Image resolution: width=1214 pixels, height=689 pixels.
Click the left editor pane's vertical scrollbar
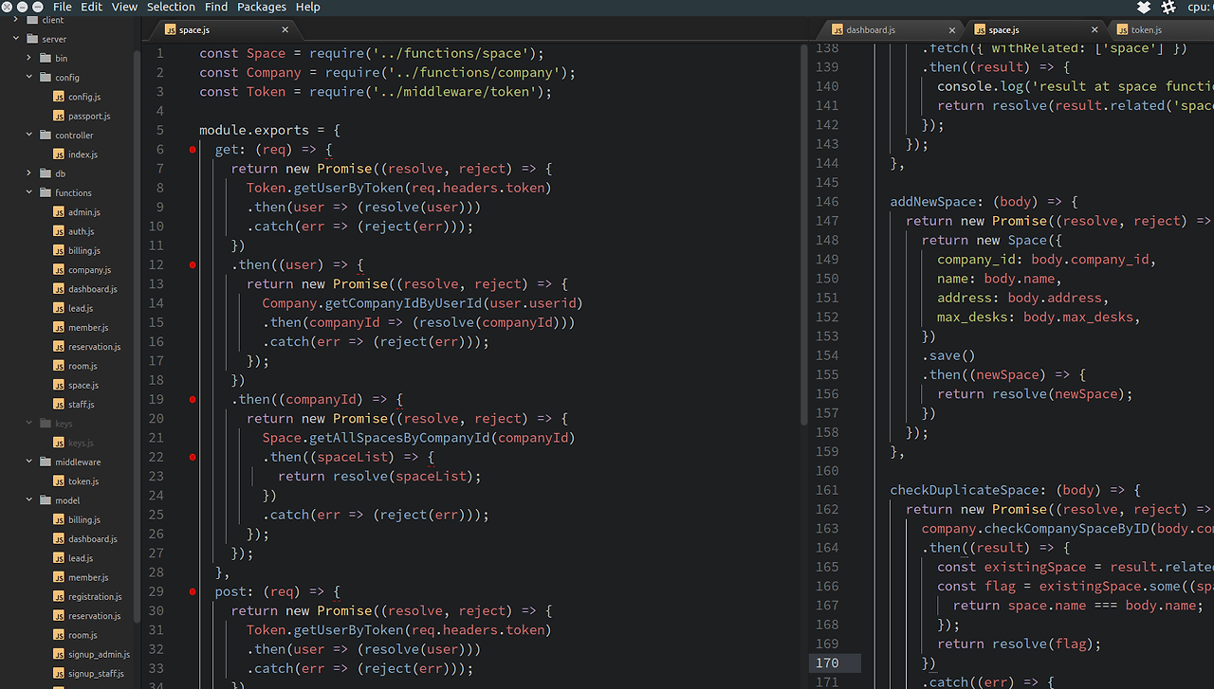[x=805, y=234]
